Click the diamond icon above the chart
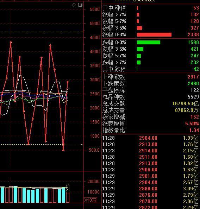200x209 pixels. click(x=74, y=5)
